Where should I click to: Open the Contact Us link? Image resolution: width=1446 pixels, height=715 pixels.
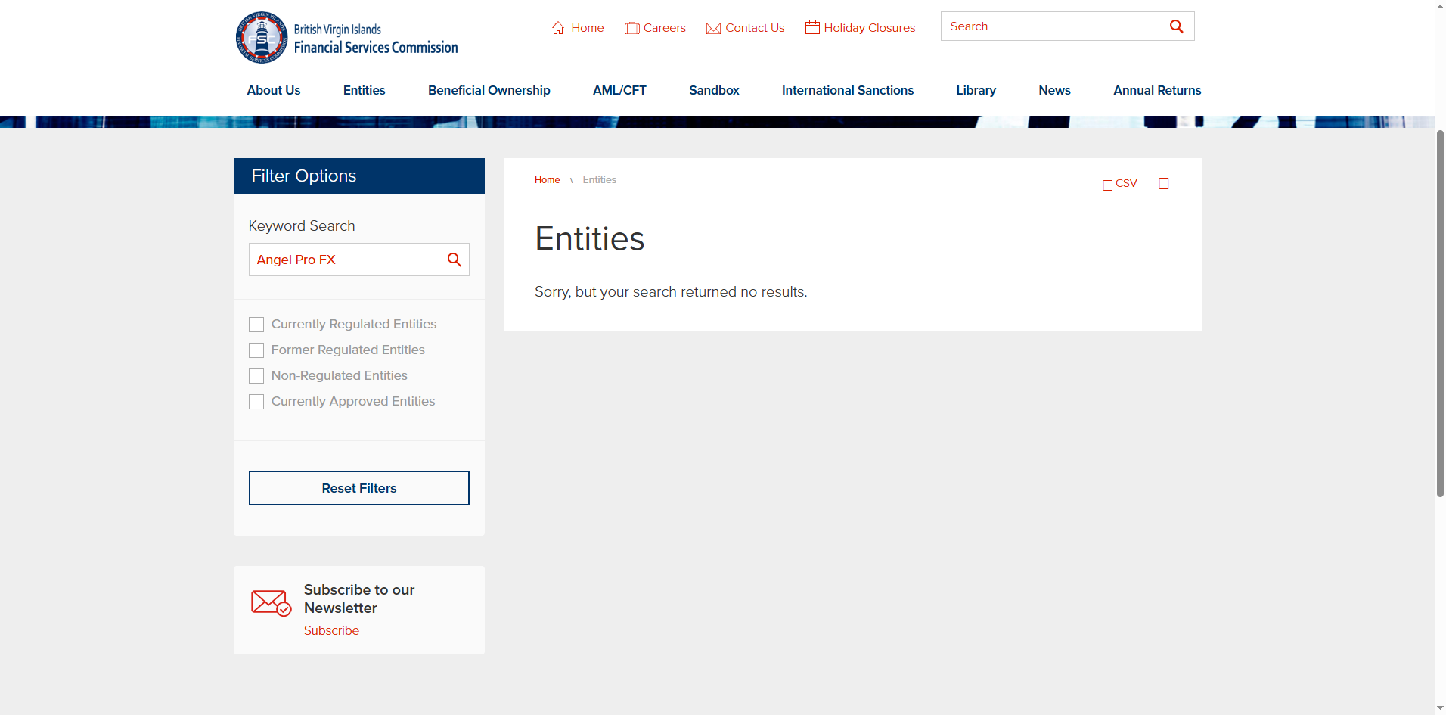pos(755,28)
